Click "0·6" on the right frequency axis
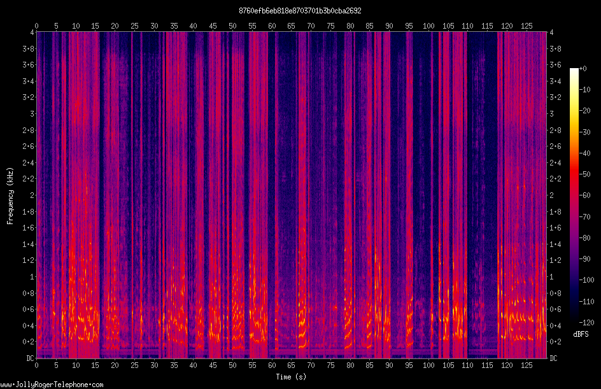This screenshot has height=389, width=601. point(555,309)
